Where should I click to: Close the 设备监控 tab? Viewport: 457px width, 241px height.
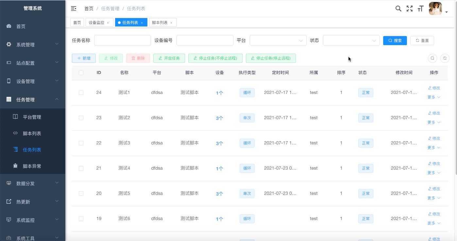tap(108, 23)
